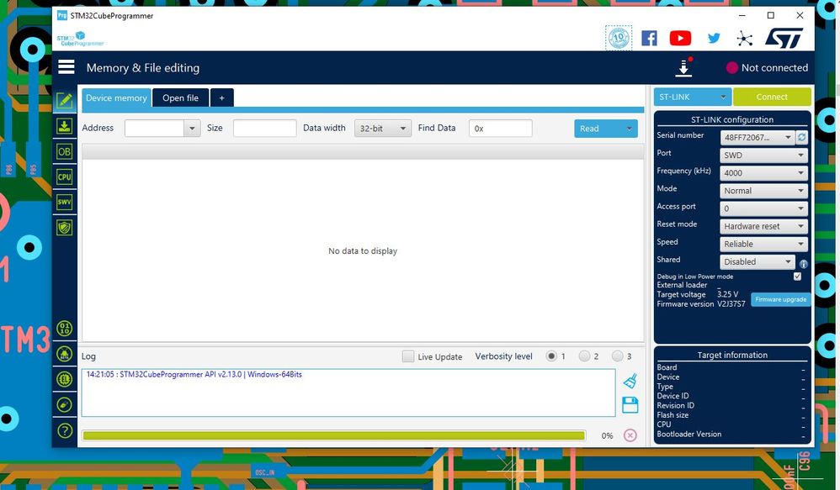Click the log entry STM32CubeProgrammer API v2.13.0
The height and width of the screenshot is (490, 840).
tap(194, 375)
